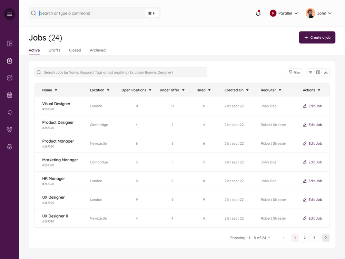345x259 pixels.
Task: Click the red Parallel company logo
Action: (x=273, y=13)
